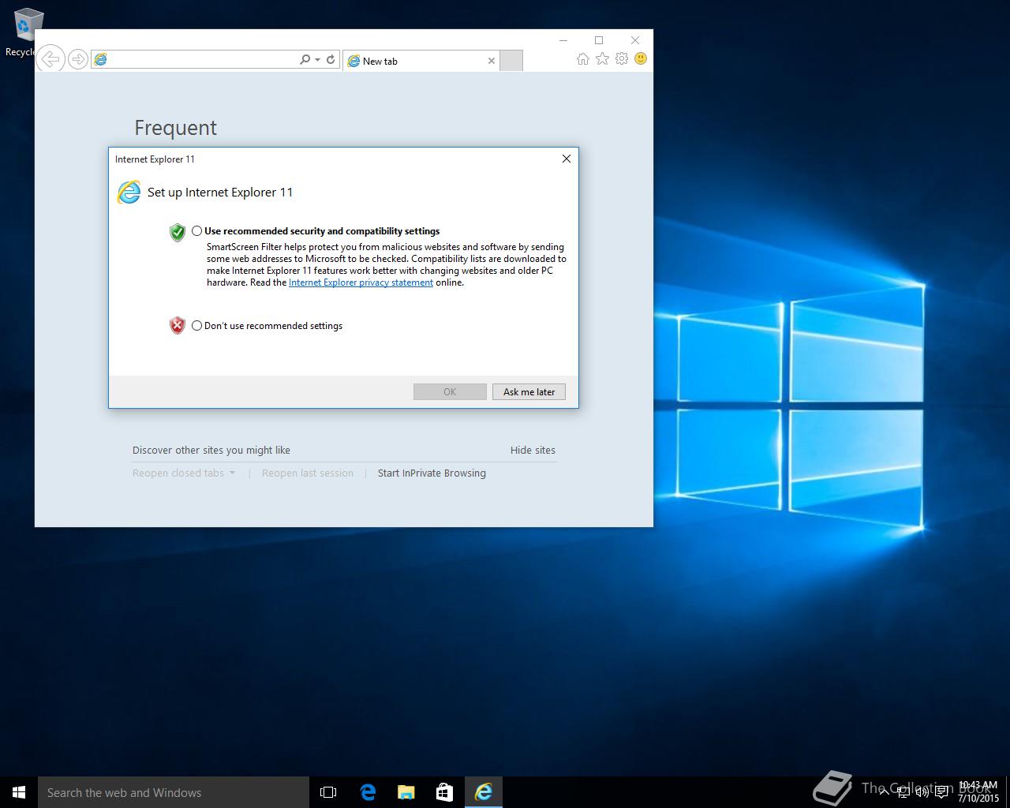Open Task View on the taskbar
The width and height of the screenshot is (1010, 808).
pyautogui.click(x=328, y=792)
